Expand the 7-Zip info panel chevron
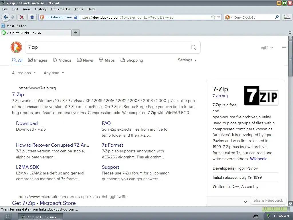The height and width of the screenshot is (220, 293). [x=245, y=202]
